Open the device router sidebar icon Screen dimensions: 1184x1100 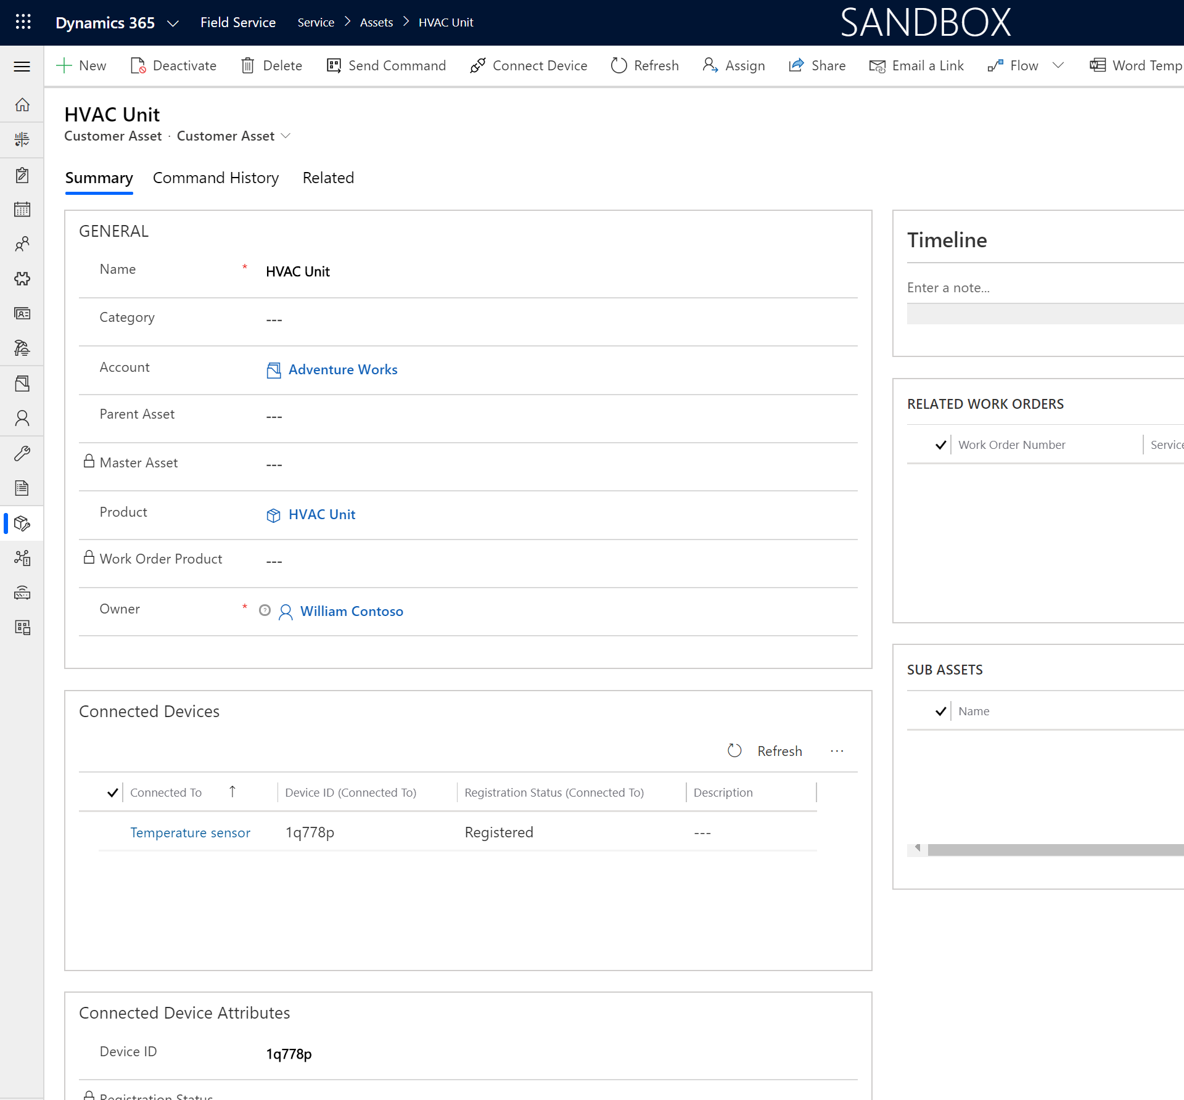pyautogui.click(x=22, y=593)
